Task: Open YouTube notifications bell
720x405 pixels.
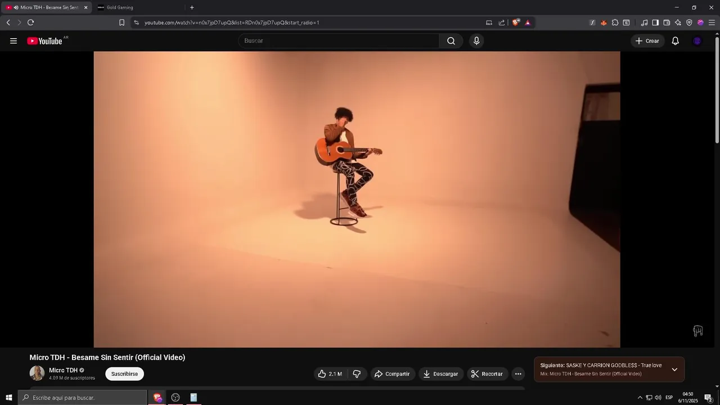Action: [x=676, y=40]
